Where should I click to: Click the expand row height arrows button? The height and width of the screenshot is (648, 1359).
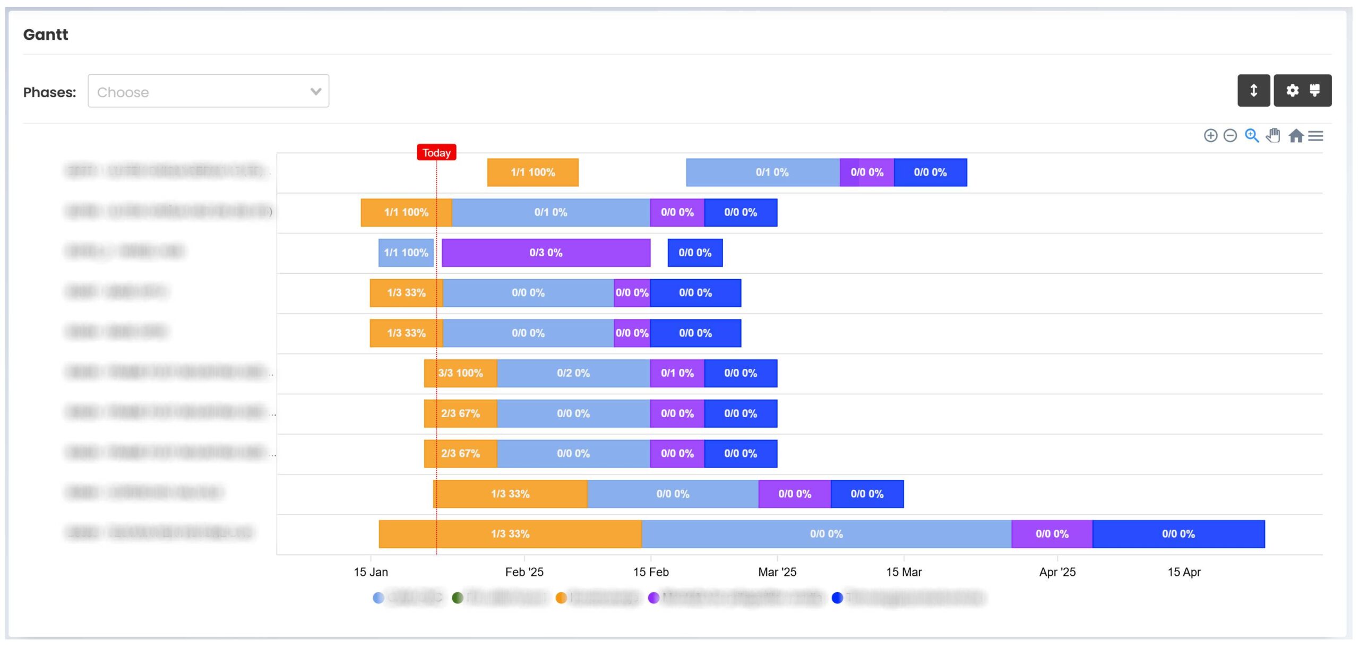click(x=1254, y=90)
